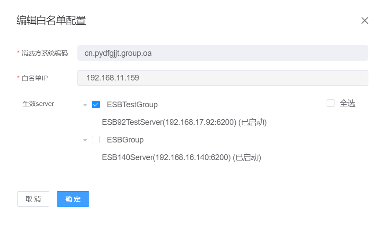The height and width of the screenshot is (226, 382).
Task: Click the 编辑白名单配置 dialog title
Action: [x=51, y=20]
